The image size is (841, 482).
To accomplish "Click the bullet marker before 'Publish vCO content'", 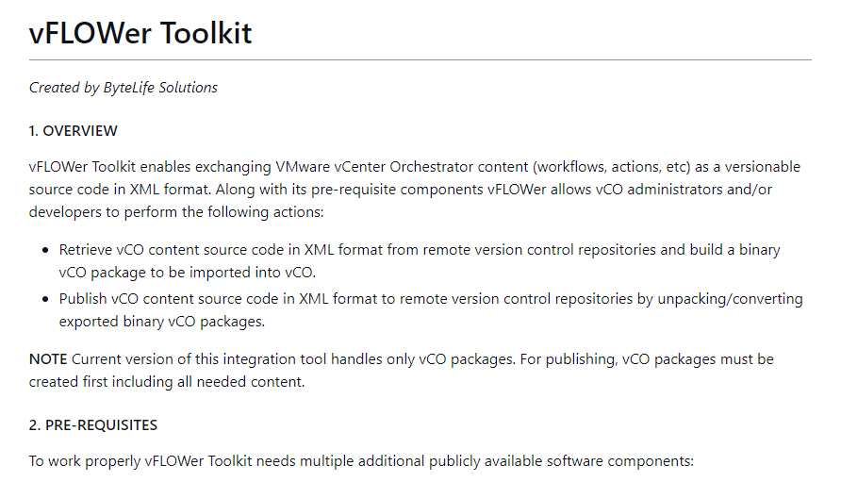I will [x=47, y=299].
